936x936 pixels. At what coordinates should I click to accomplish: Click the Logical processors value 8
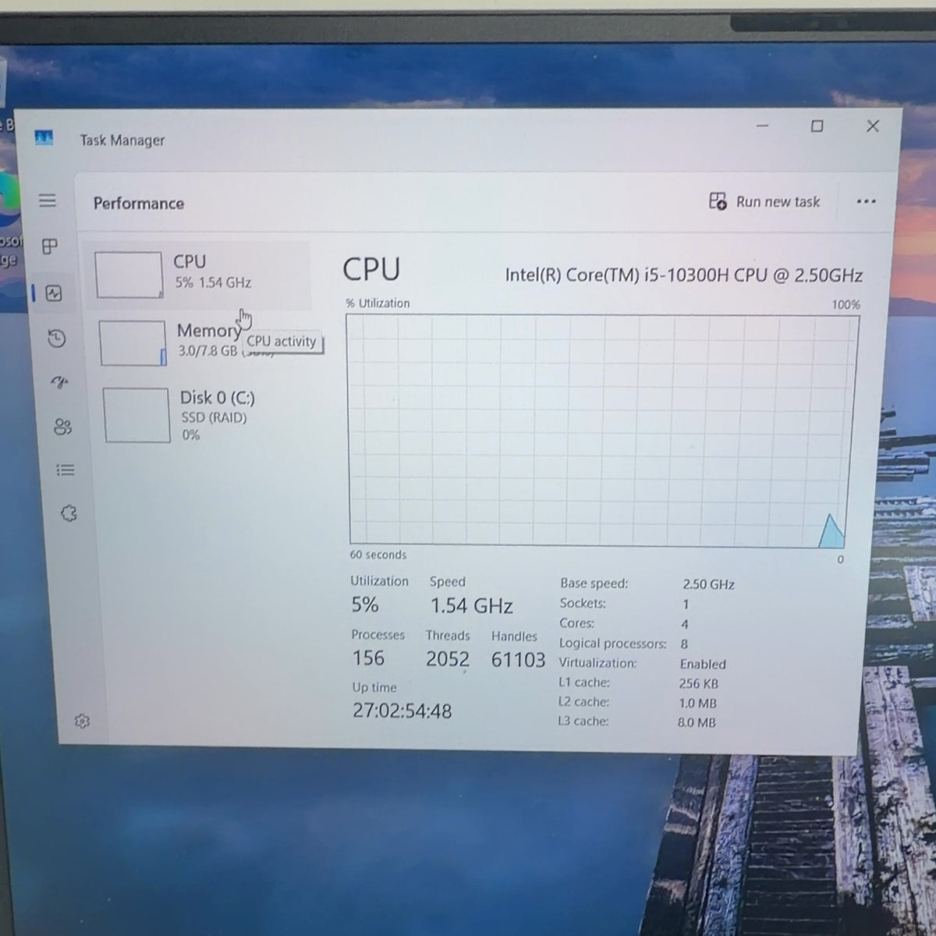point(684,644)
